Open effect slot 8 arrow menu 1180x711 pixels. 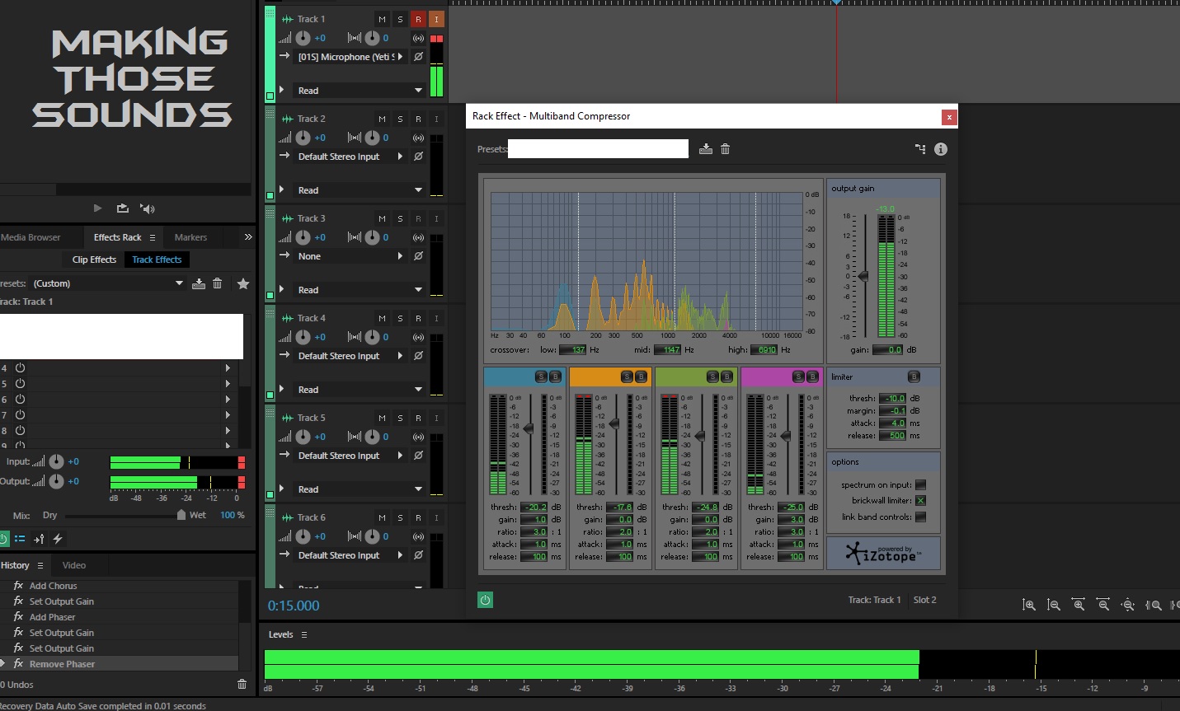click(x=228, y=431)
